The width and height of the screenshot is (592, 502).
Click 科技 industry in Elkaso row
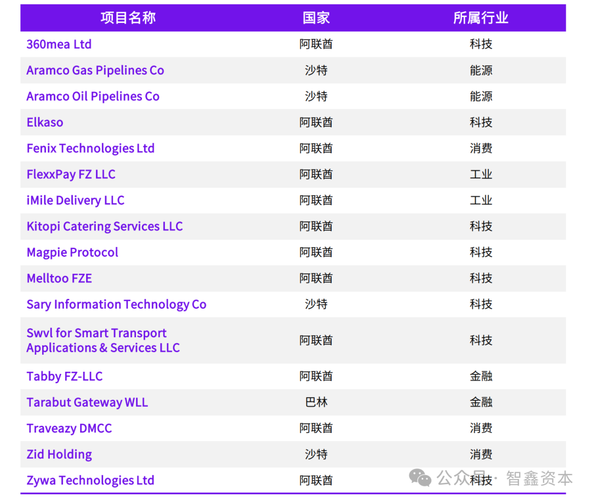[x=481, y=123]
